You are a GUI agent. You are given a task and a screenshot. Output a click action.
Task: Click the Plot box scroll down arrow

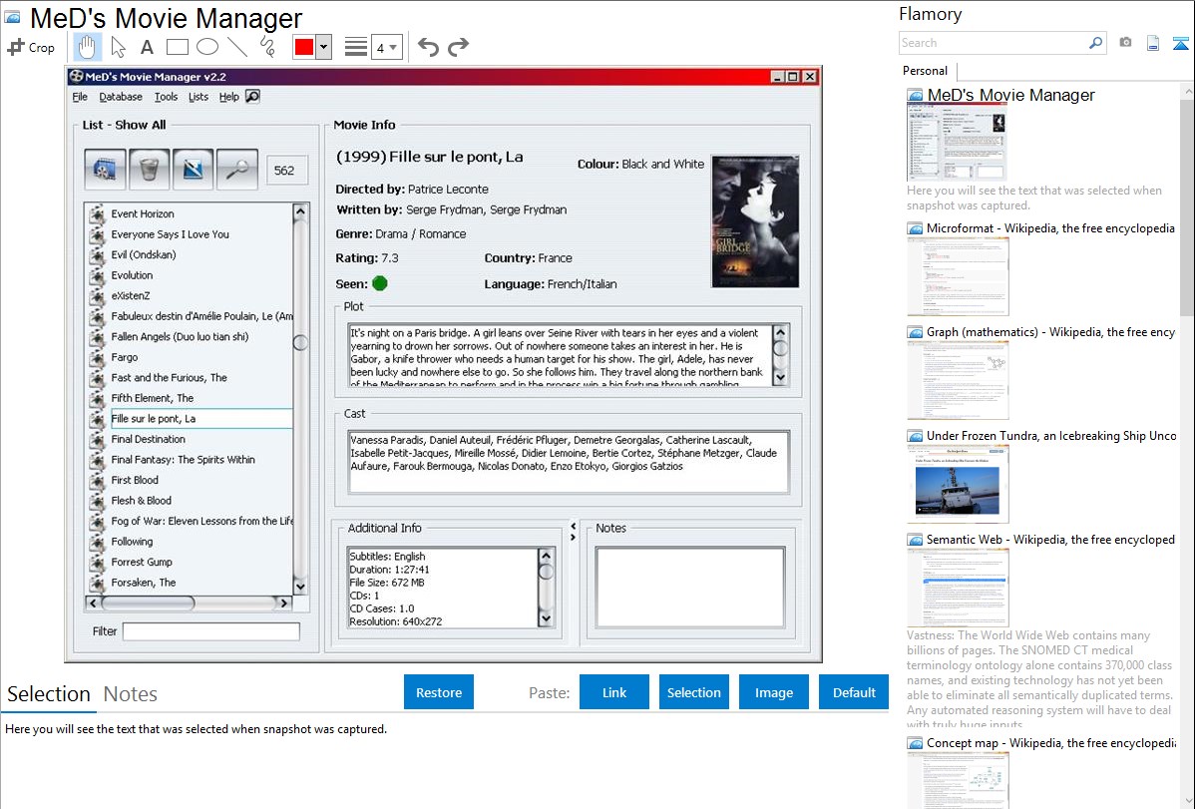click(x=780, y=377)
